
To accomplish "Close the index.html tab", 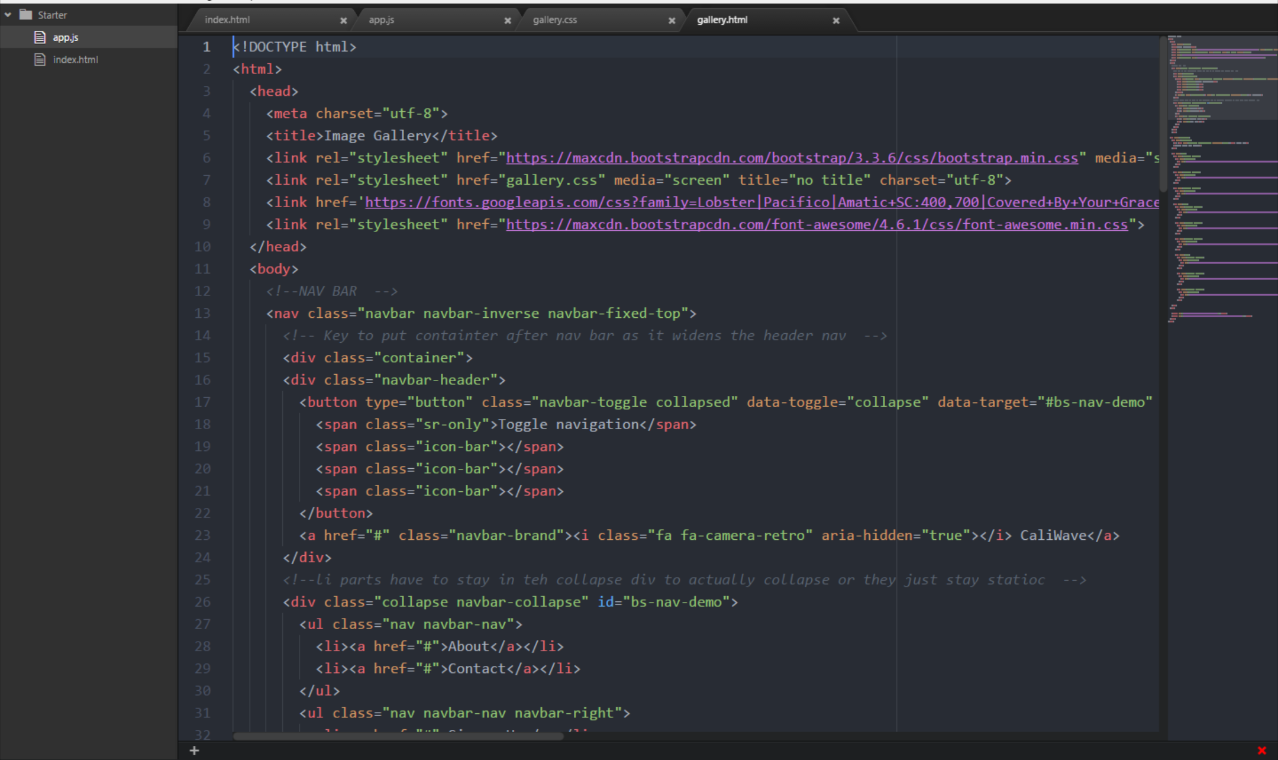I will 343,21.
